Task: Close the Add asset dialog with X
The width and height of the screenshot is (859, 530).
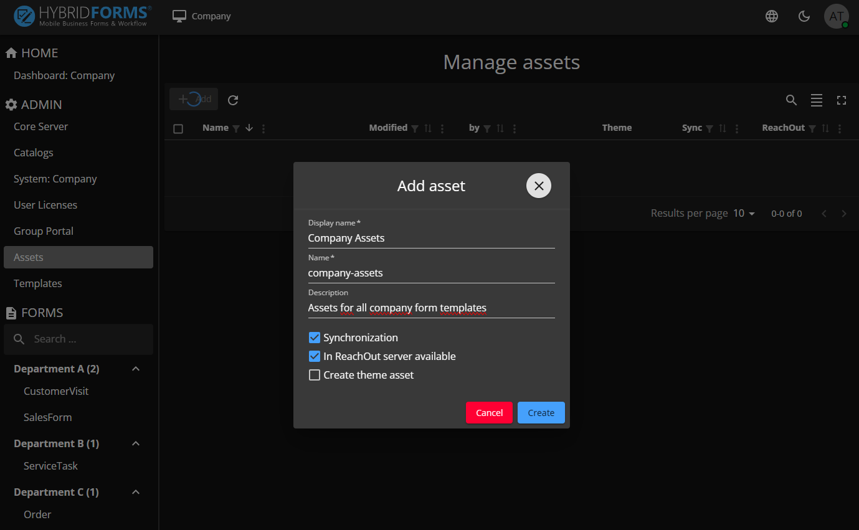Action: (539, 186)
